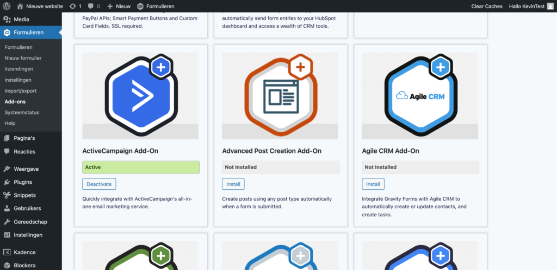Click the ActiveCampaign hexagon logo
This screenshot has width=557, height=270.
click(141, 95)
